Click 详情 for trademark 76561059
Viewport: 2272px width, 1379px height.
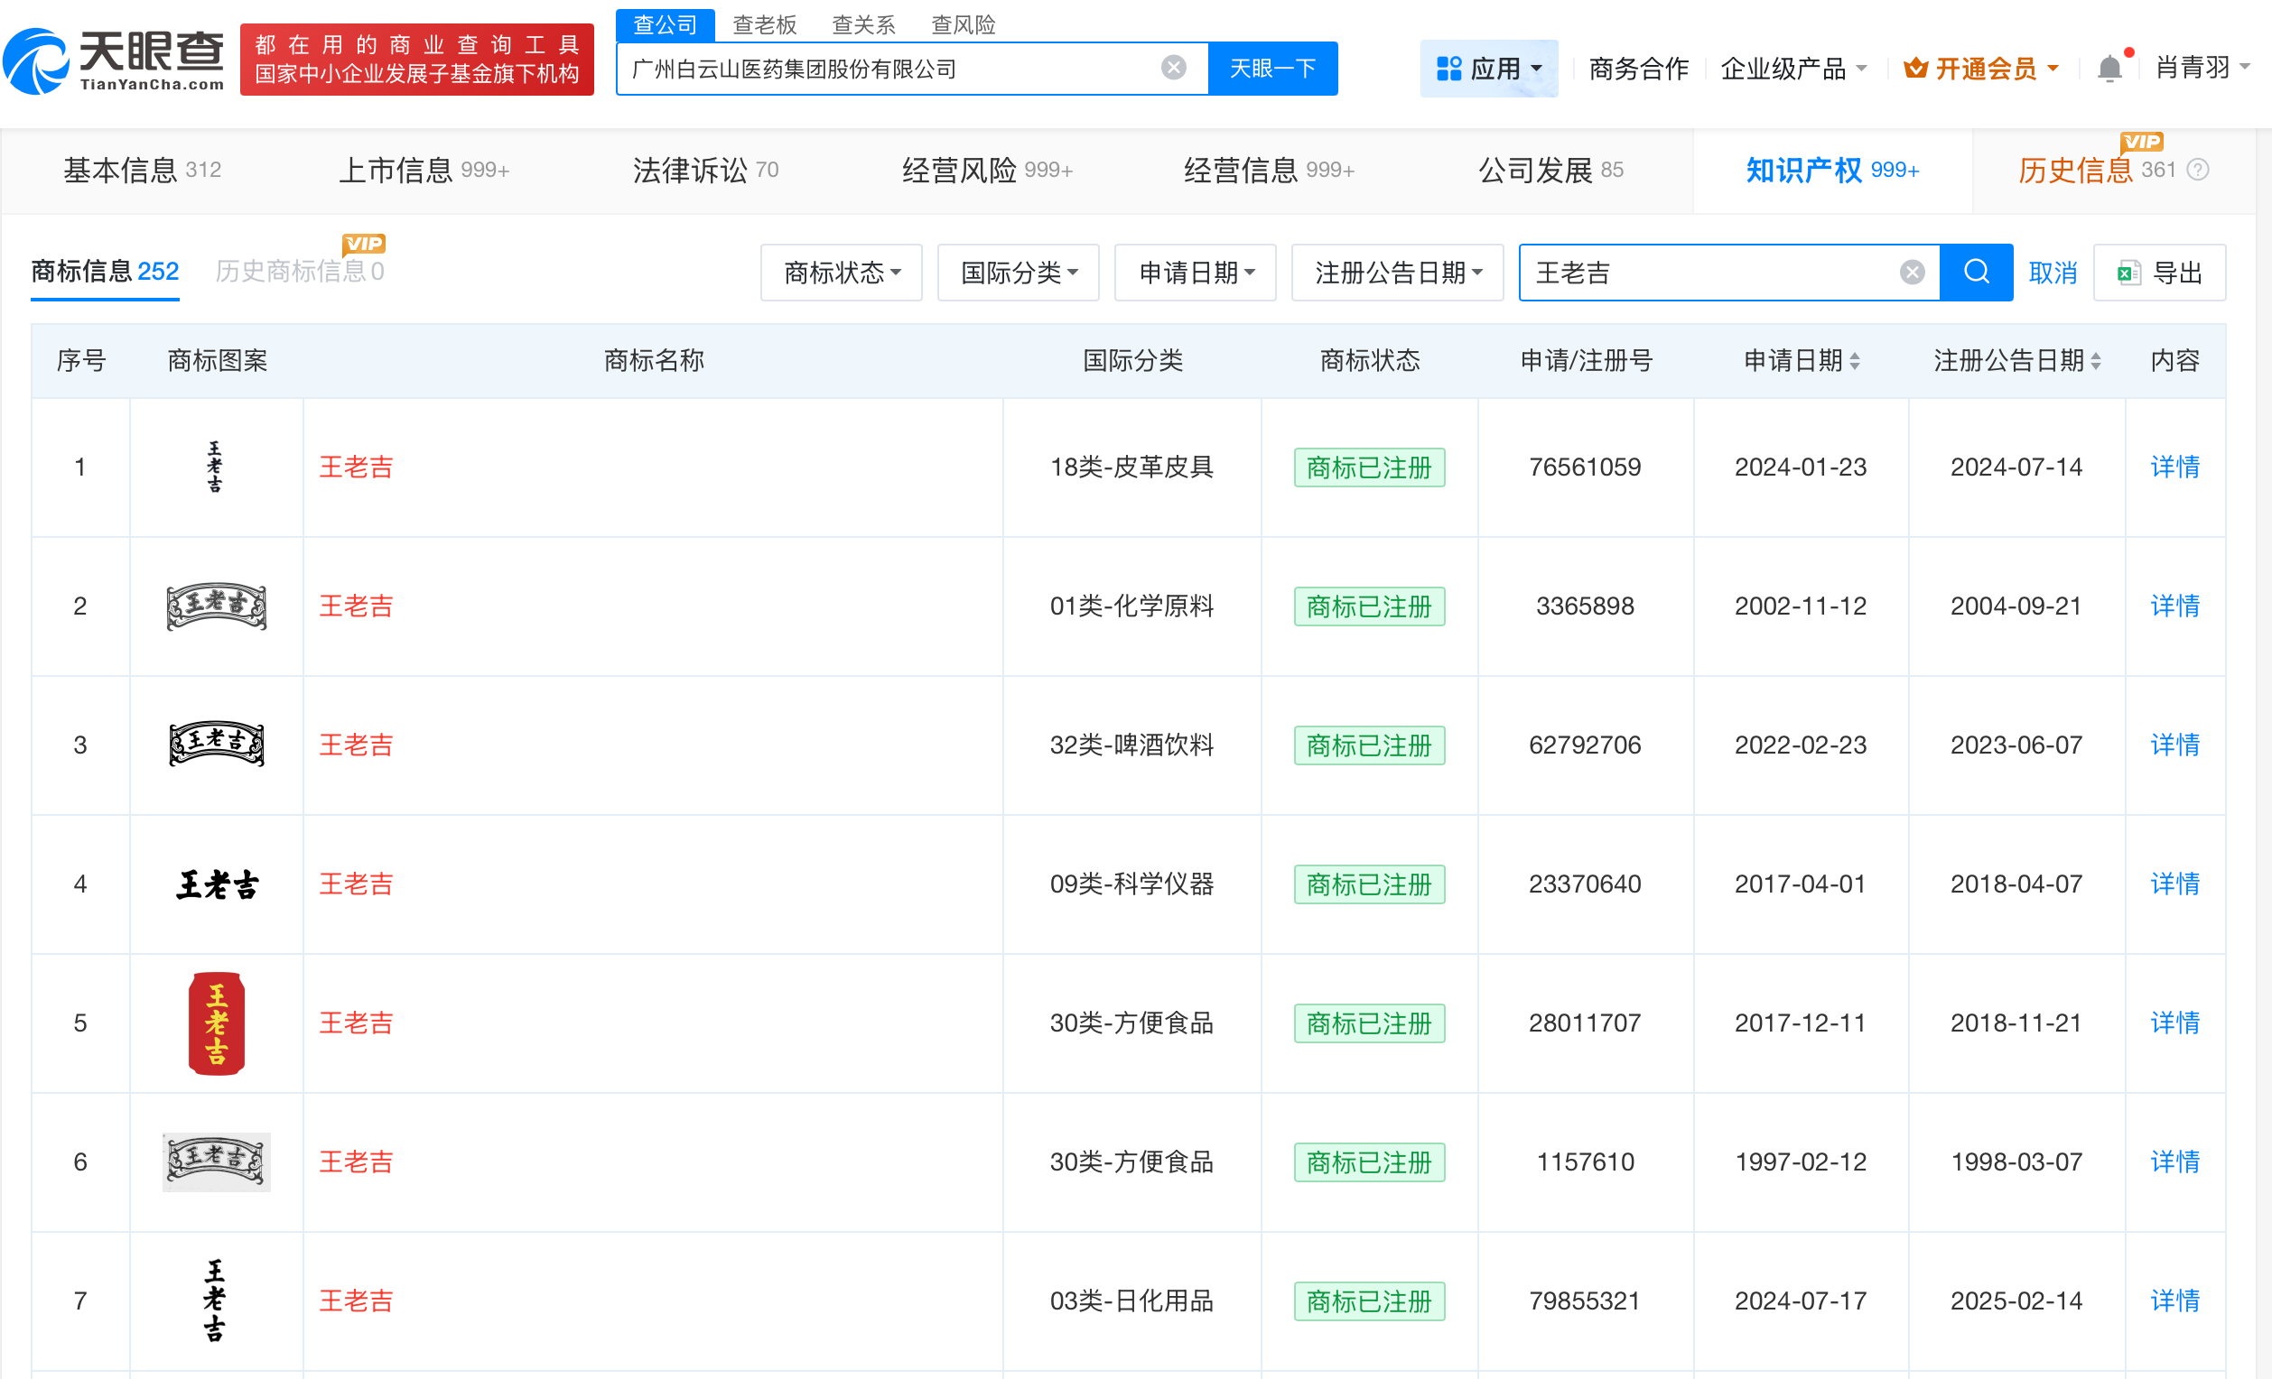coord(2174,467)
